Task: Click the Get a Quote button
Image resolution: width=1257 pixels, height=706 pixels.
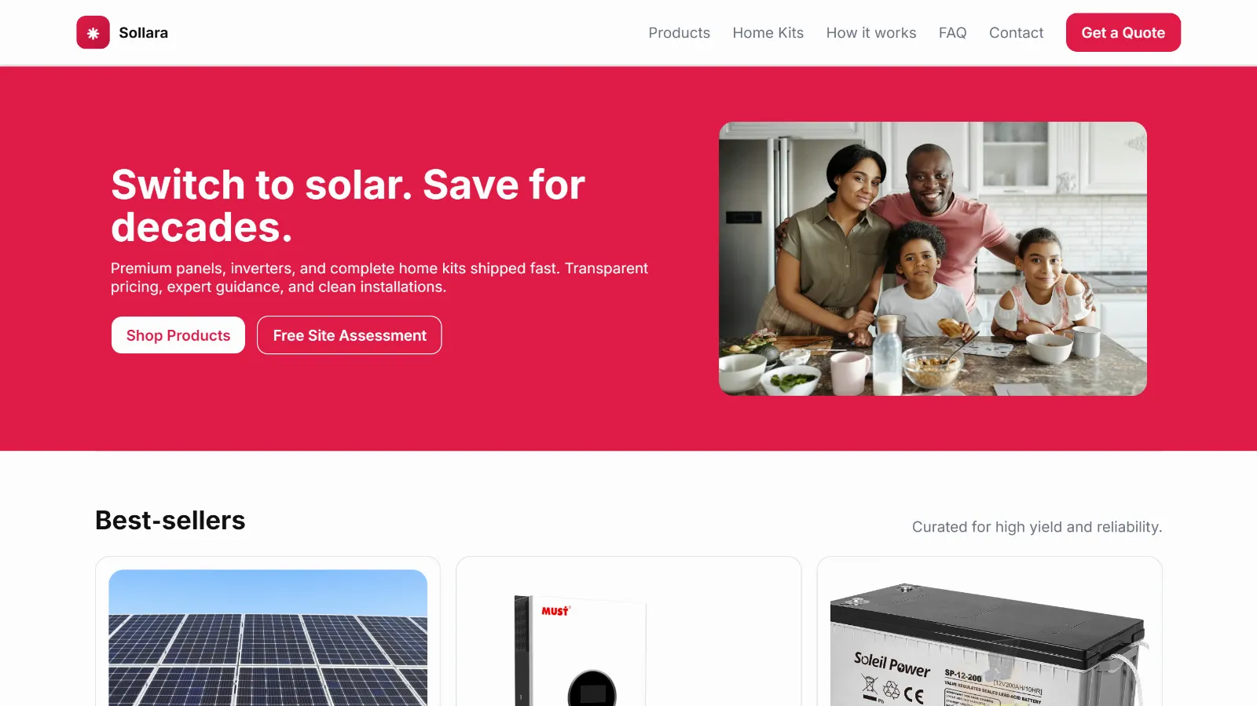Action: click(1123, 32)
